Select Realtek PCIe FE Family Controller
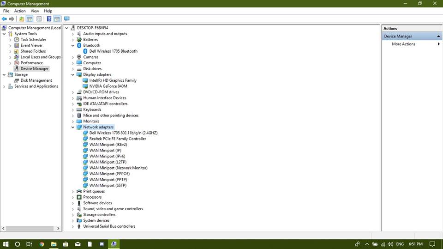 click(118, 139)
